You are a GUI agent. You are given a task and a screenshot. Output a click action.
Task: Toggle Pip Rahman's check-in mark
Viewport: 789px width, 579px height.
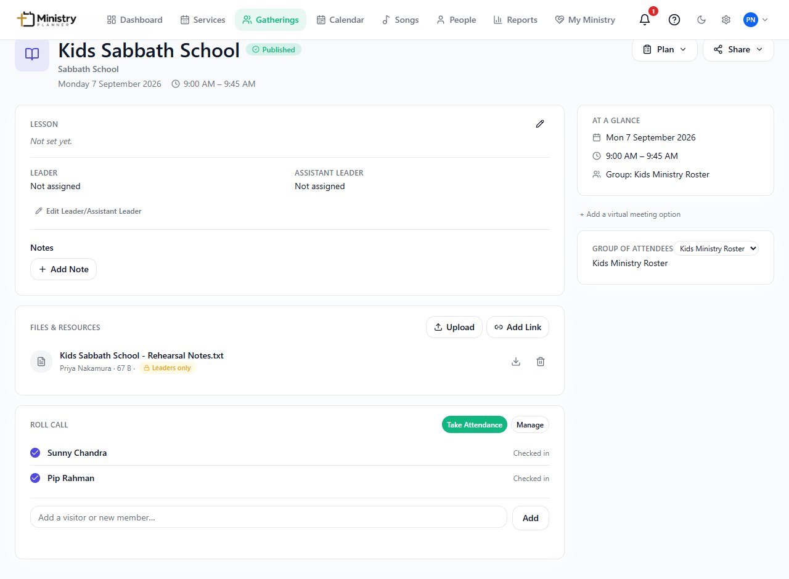click(35, 478)
